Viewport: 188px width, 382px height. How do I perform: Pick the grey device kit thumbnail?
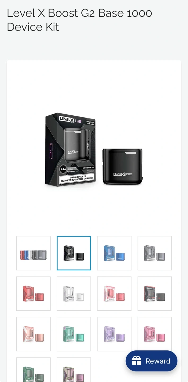click(x=155, y=253)
